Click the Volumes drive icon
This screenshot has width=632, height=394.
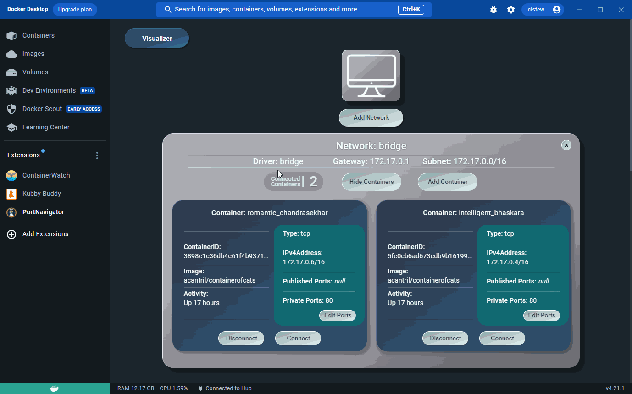click(11, 72)
